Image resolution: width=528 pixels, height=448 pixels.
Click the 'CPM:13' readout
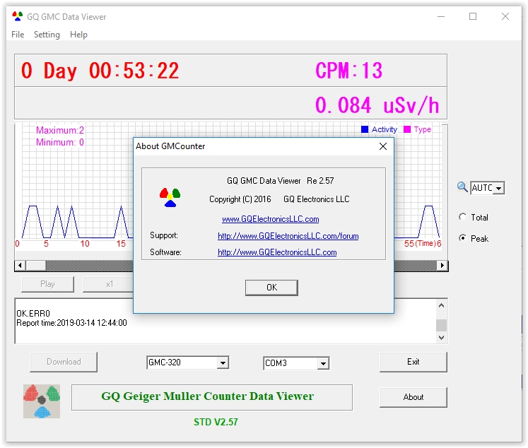pyautogui.click(x=349, y=71)
